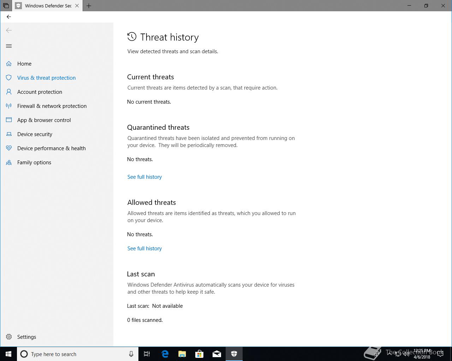The height and width of the screenshot is (361, 452).
Task: Click View detected threats and scan details
Action: pos(173,51)
